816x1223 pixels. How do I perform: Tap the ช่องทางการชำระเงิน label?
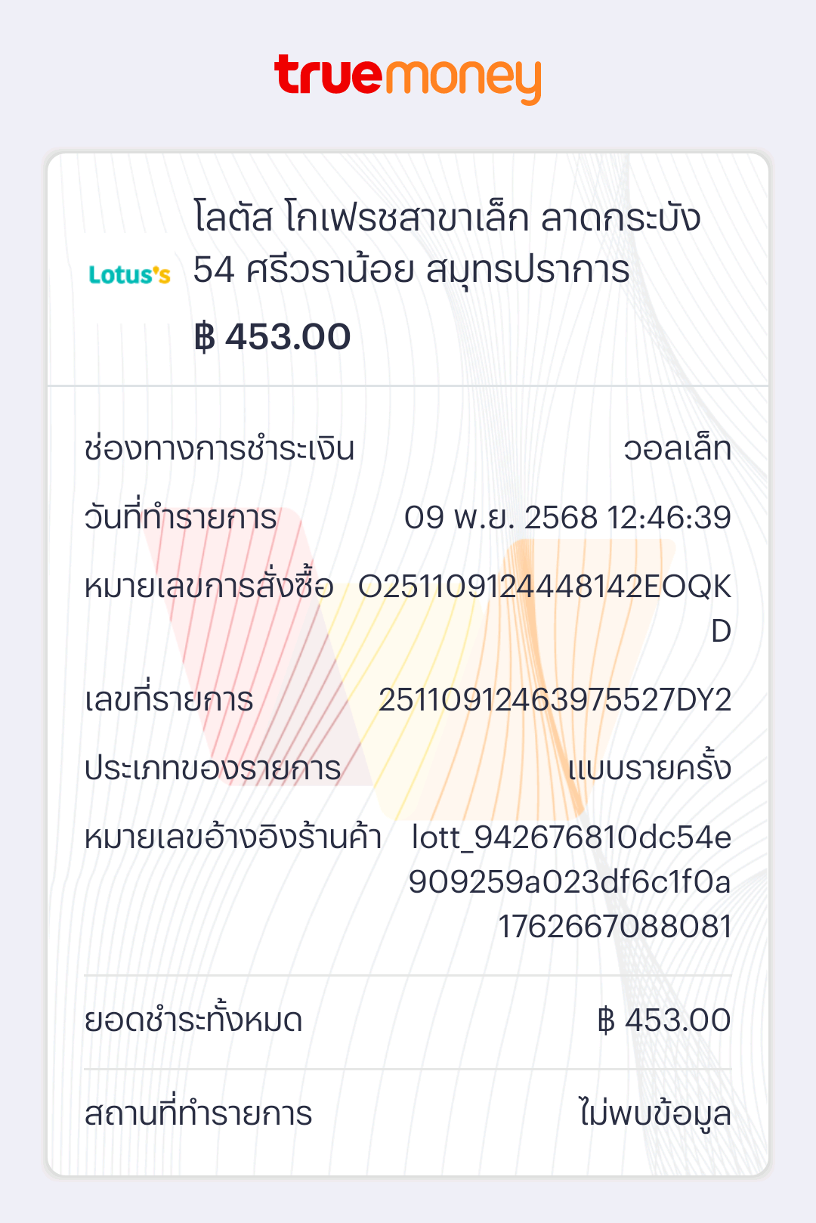pyautogui.click(x=220, y=449)
